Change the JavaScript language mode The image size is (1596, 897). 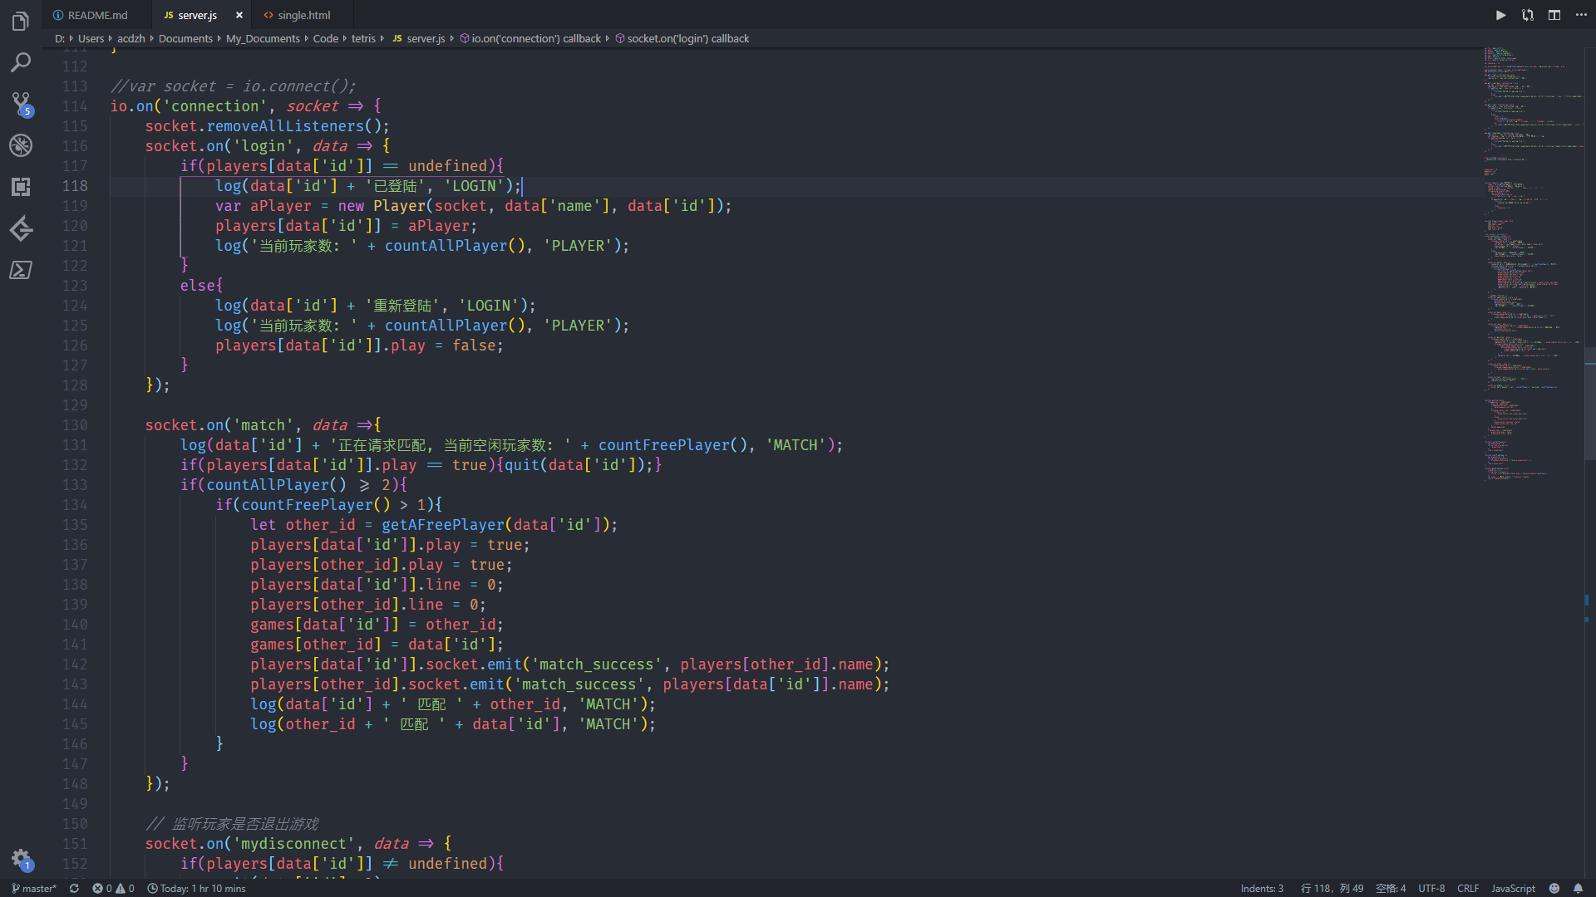1513,888
